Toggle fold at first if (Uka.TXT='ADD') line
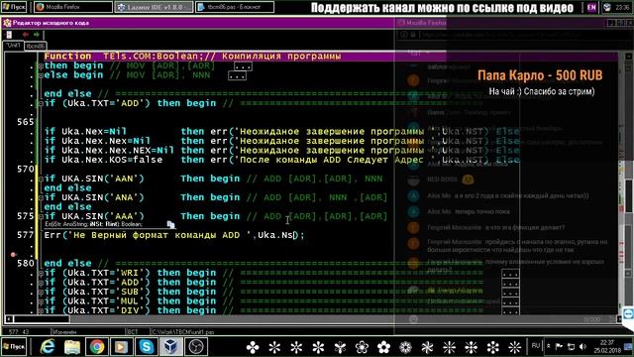The width and height of the screenshot is (634, 357). (x=41, y=103)
